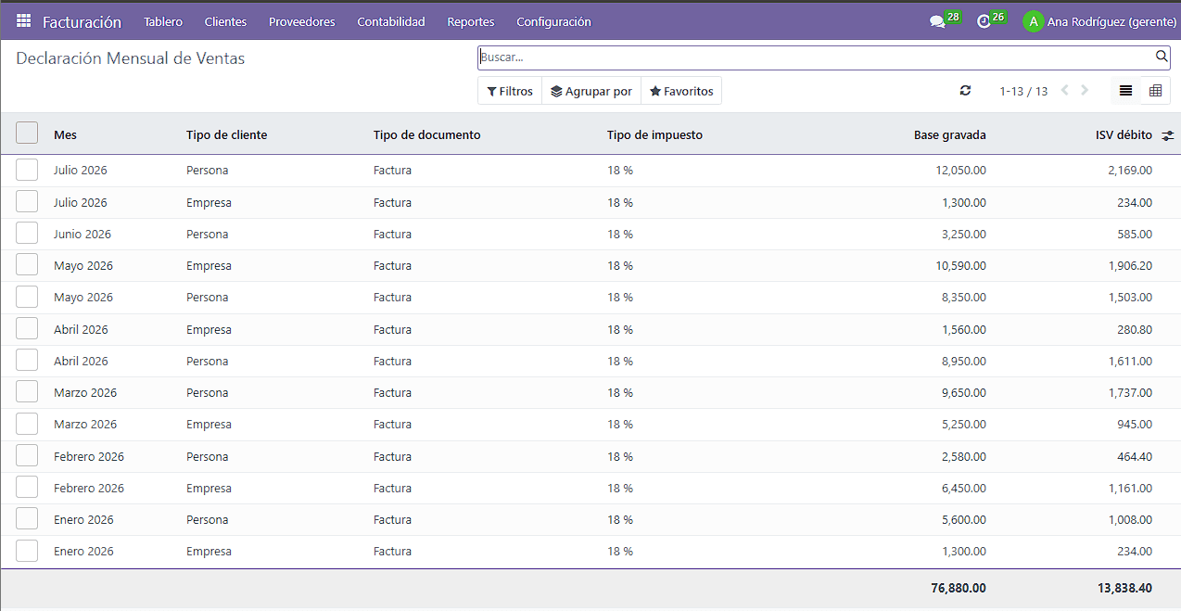The image size is (1181, 611).
Task: Sort by Tipo de cliente column header
Action: coord(226,135)
